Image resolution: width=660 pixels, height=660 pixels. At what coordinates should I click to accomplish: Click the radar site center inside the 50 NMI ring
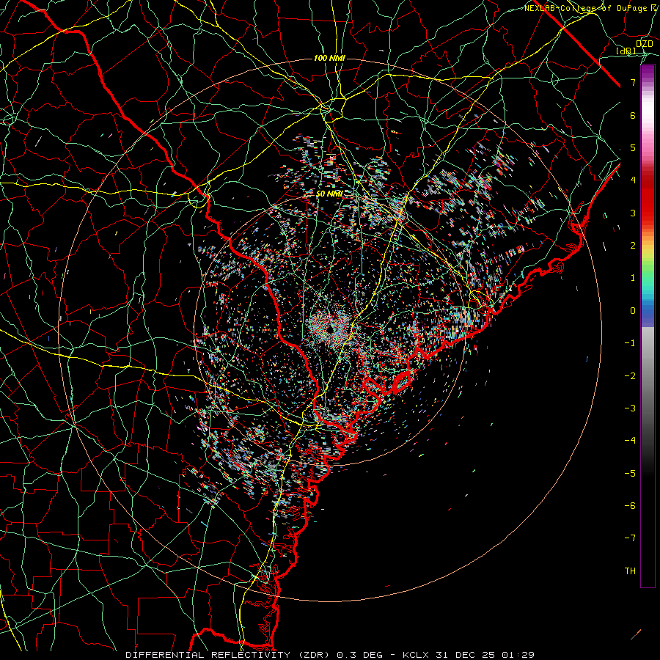(331, 329)
